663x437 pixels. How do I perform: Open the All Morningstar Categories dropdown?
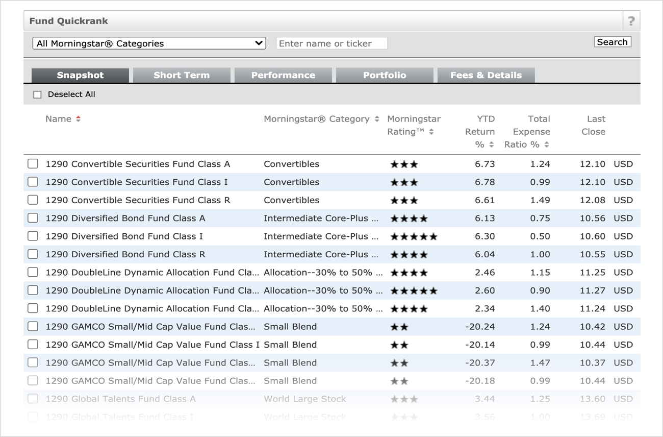tap(149, 43)
